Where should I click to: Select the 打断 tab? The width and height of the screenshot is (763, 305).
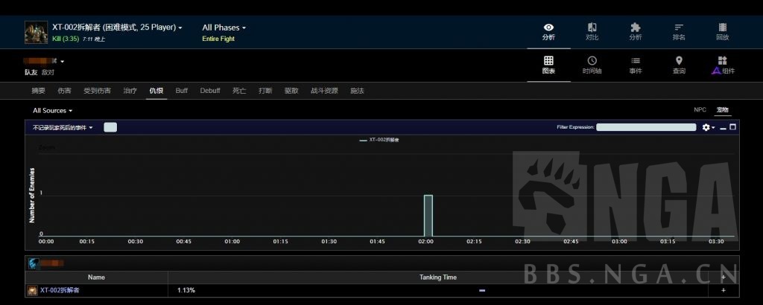tap(265, 91)
